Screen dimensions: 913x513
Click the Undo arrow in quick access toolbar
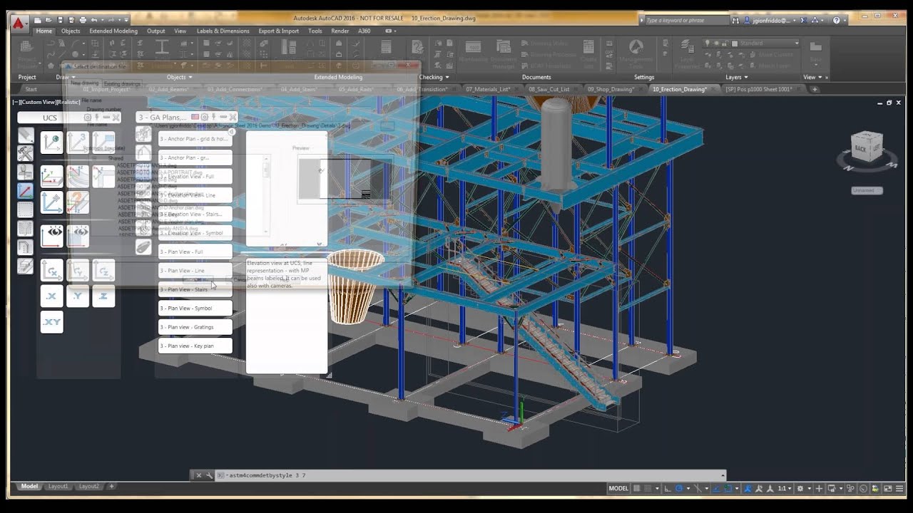coord(93,20)
